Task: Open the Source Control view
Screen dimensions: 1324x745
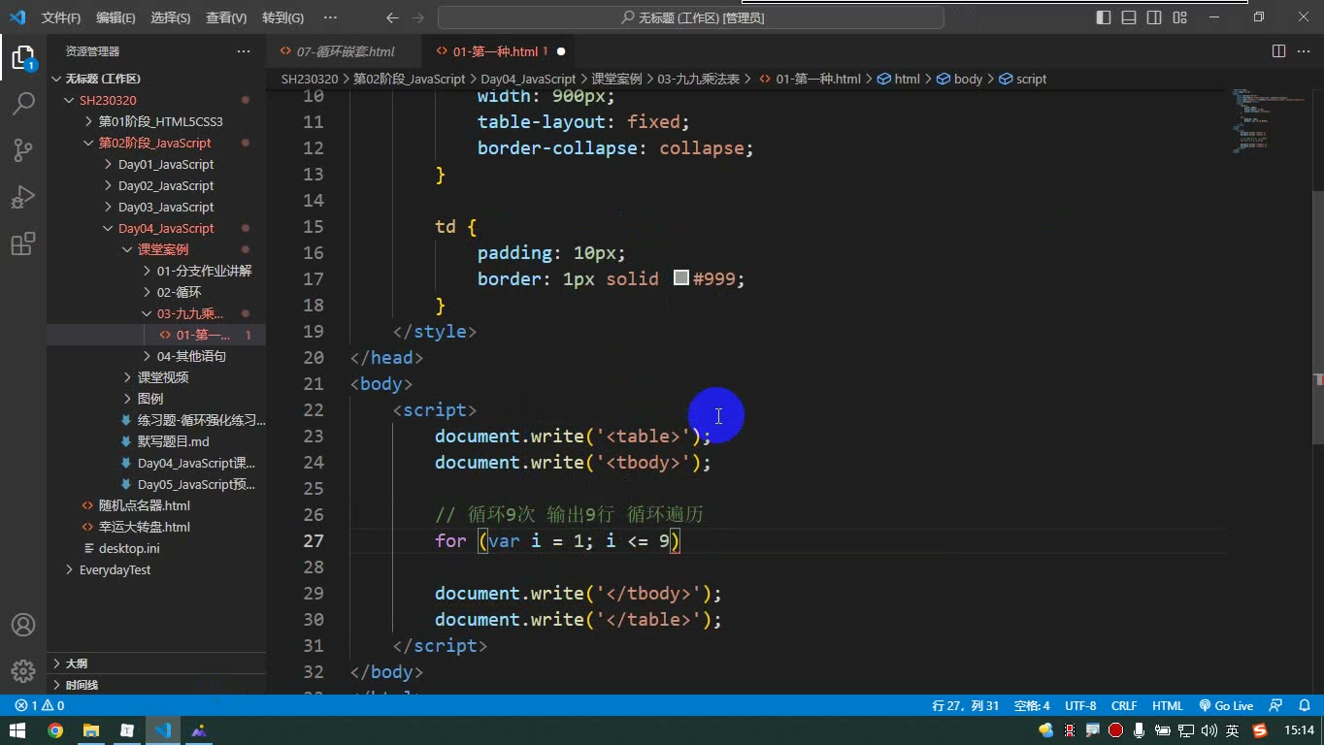Action: click(23, 149)
